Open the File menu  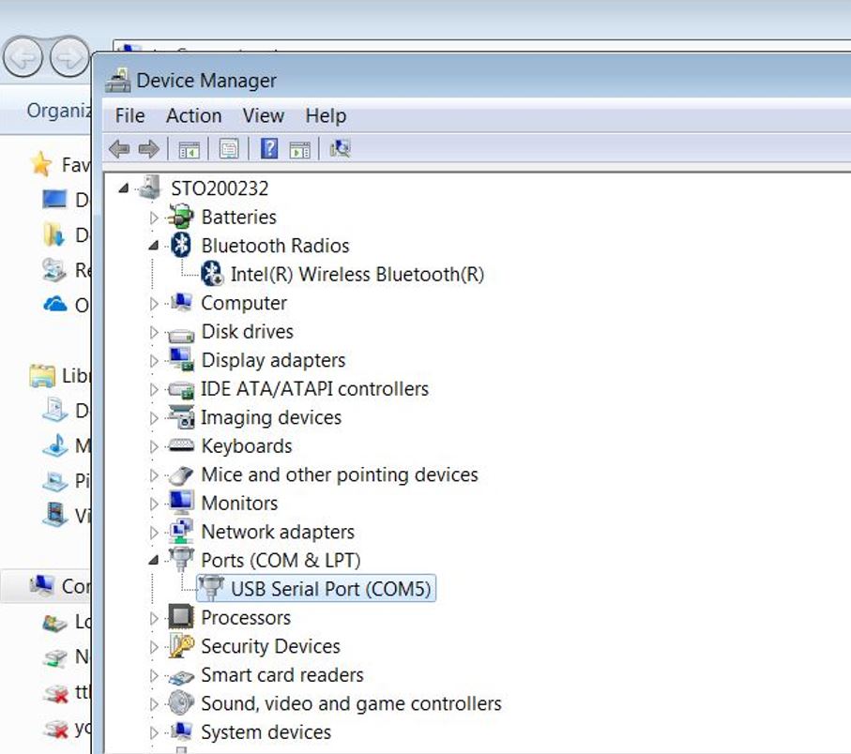tap(129, 115)
